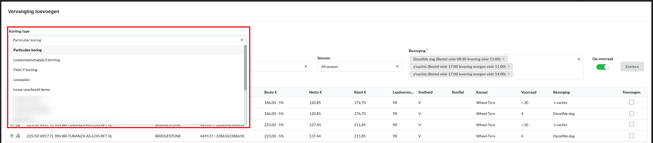Viewport: 653px width, 143px height.
Task: Tick Toevoegen checkbox for 186,00 's nachts row
Action: coord(631,102)
